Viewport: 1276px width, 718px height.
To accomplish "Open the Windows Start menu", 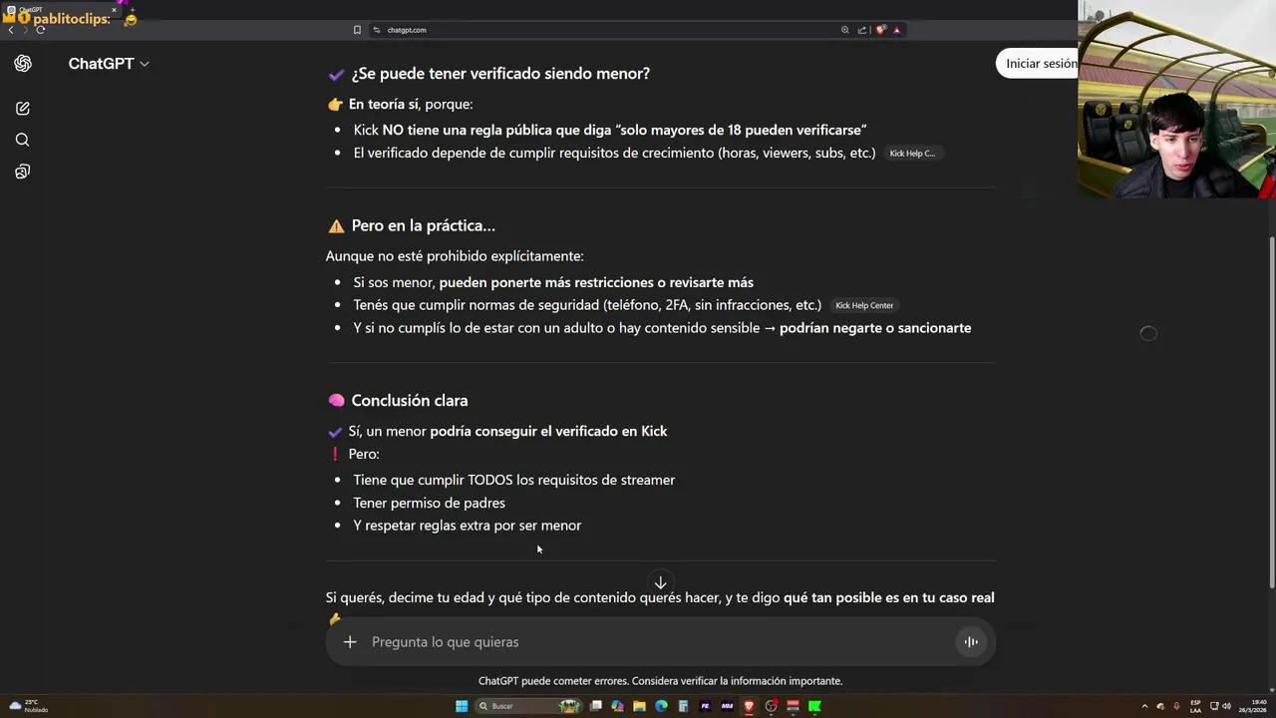I will [x=462, y=706].
